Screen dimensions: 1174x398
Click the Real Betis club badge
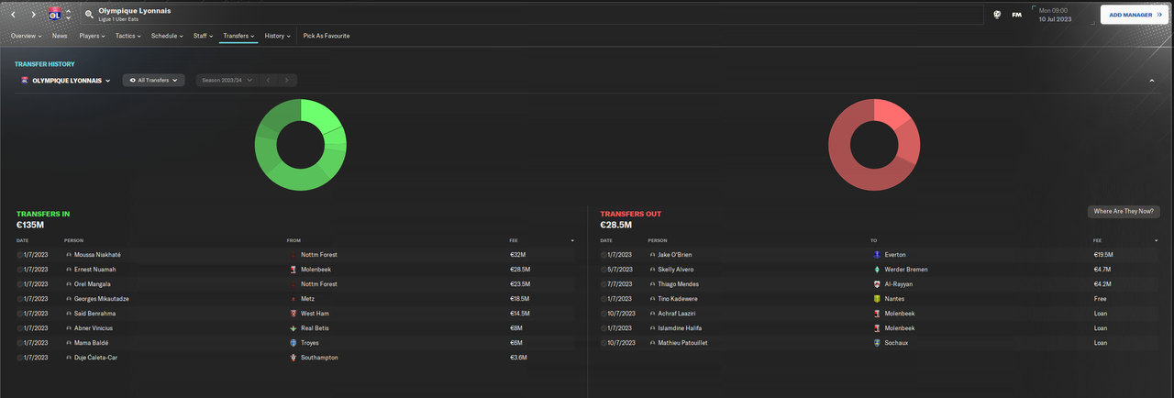293,328
